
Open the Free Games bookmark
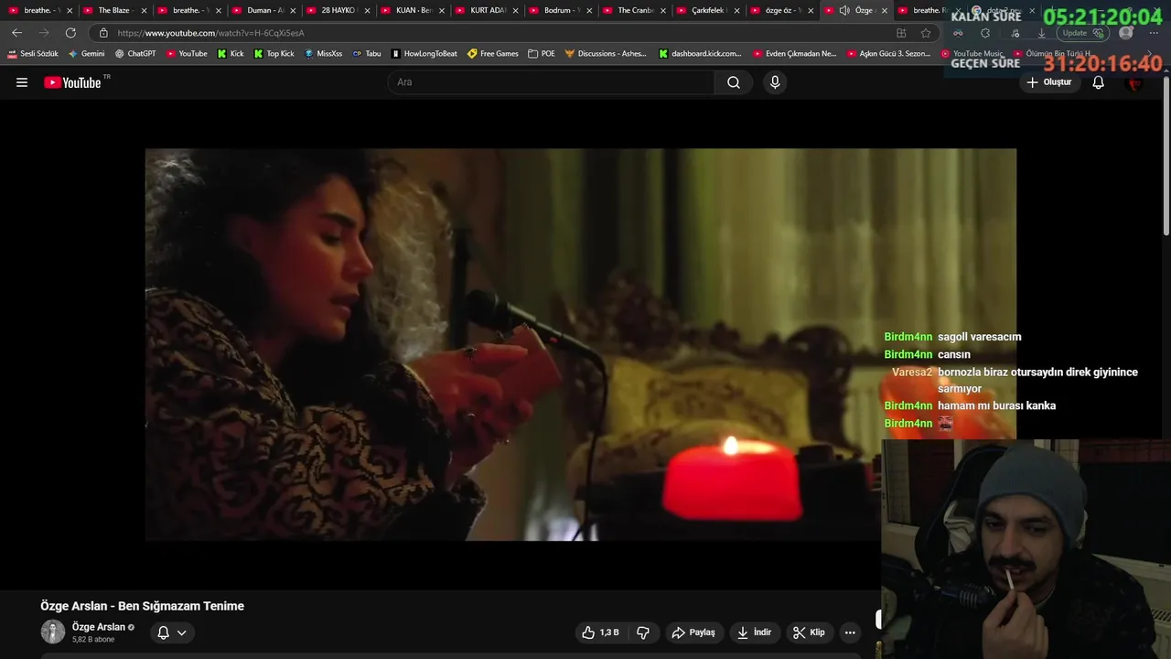point(493,54)
